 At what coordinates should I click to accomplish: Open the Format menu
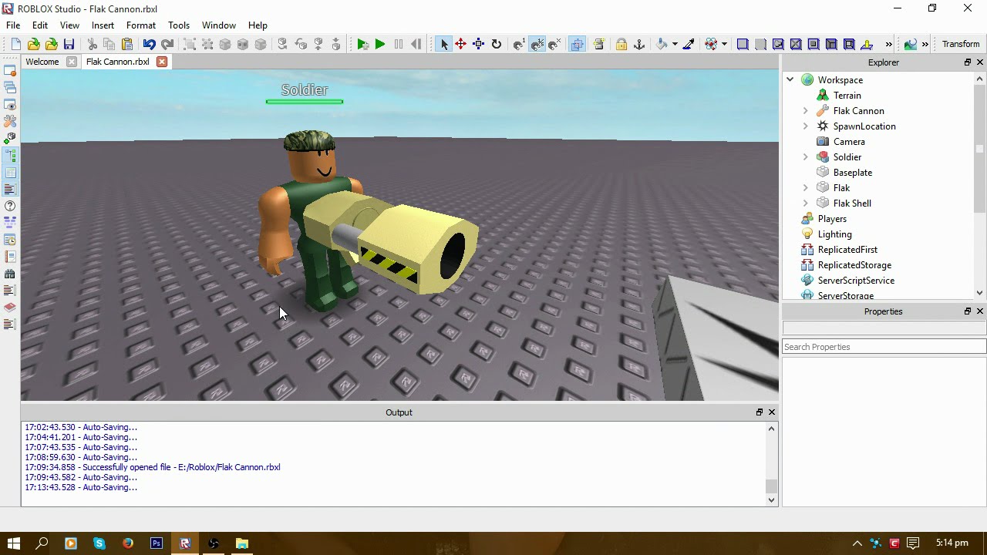141,25
